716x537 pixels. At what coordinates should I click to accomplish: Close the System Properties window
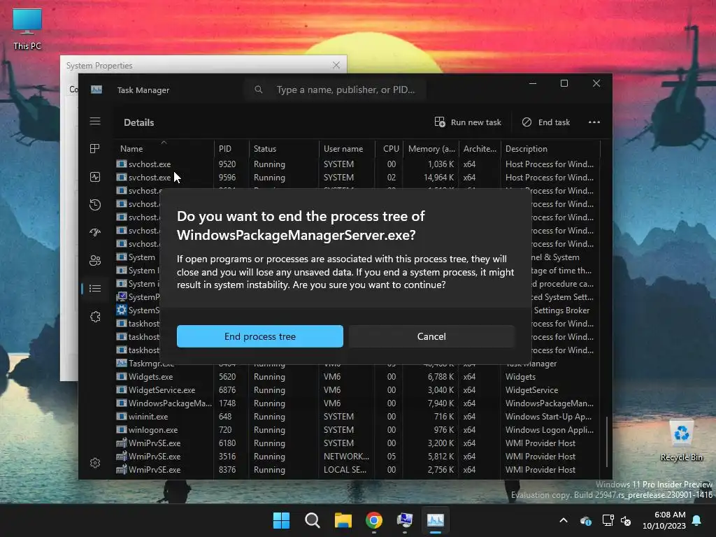coord(336,65)
